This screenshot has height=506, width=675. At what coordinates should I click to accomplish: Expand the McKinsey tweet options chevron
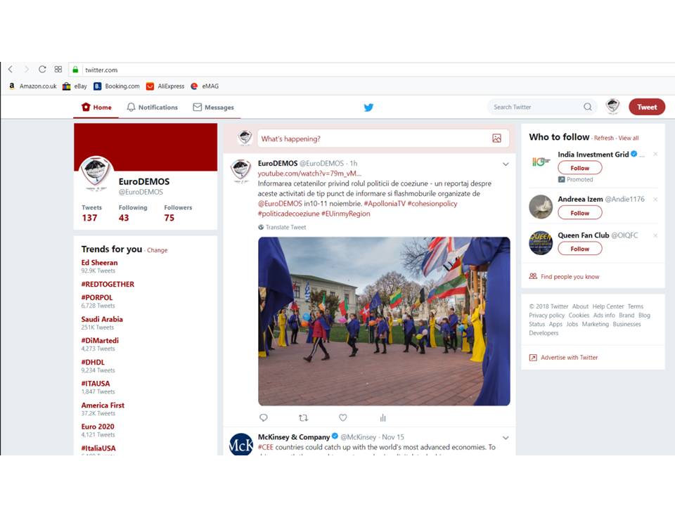[x=506, y=438]
